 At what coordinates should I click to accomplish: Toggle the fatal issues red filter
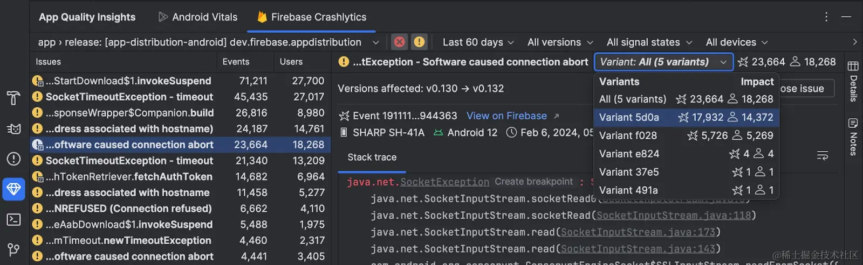coord(399,42)
